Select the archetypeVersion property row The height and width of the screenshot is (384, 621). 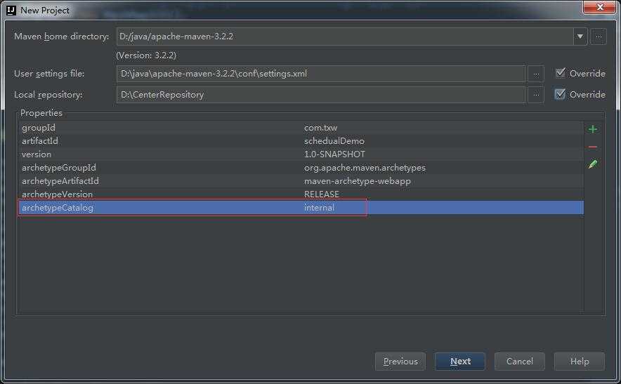coord(301,194)
